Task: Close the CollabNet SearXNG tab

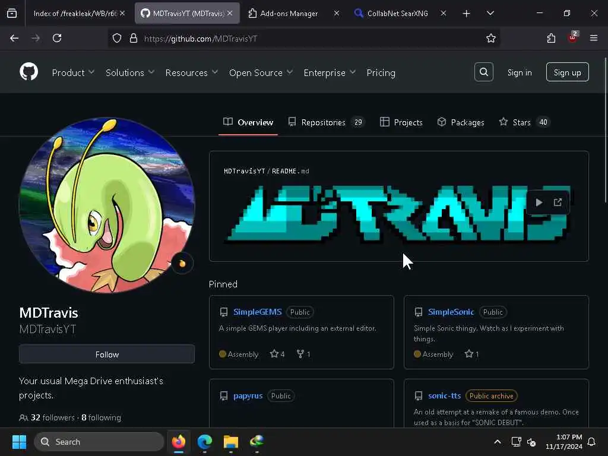Action: (x=443, y=13)
